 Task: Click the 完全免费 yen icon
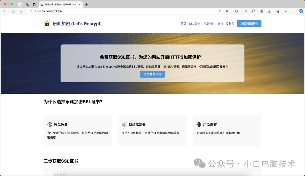point(50,125)
